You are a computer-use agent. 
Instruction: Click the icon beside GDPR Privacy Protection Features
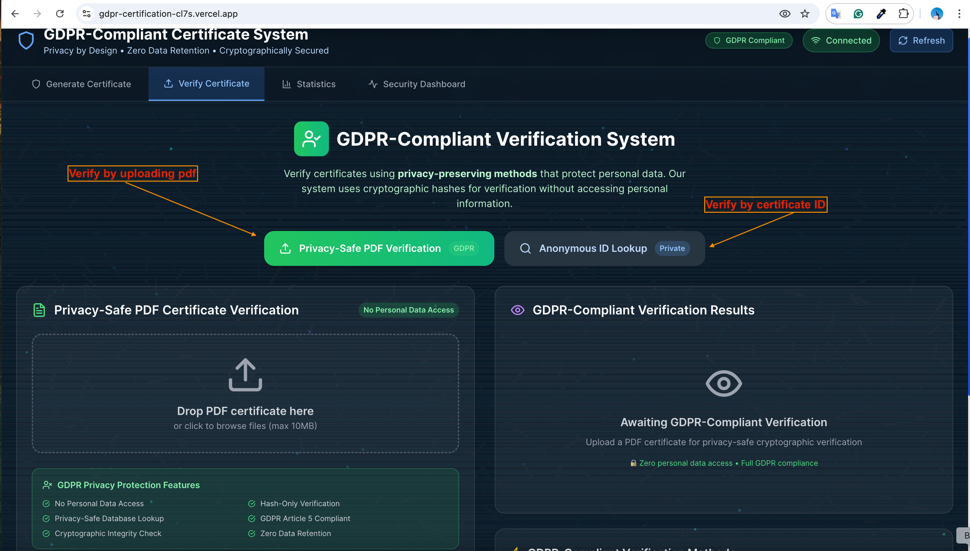pos(47,485)
